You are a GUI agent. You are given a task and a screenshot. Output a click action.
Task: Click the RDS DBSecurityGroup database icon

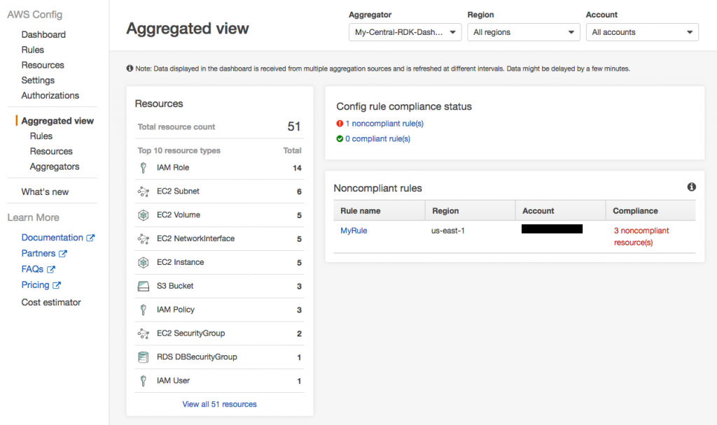pos(144,357)
